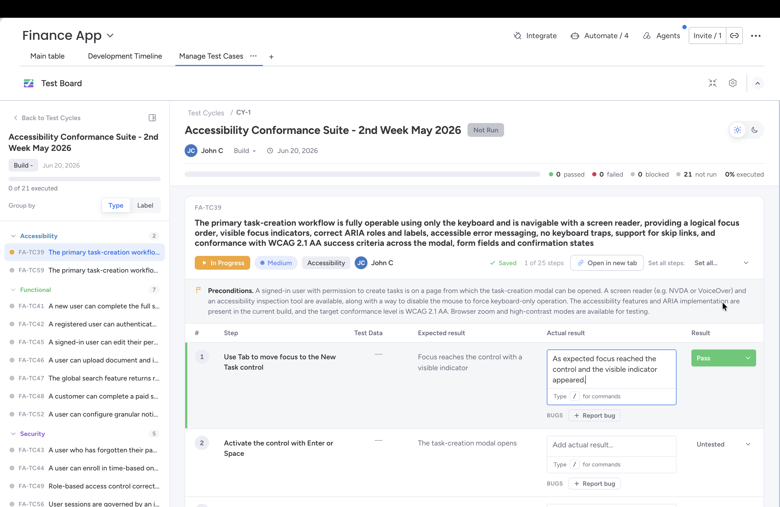780x507 pixels.
Task: Report bug for step 2
Action: pyautogui.click(x=595, y=483)
